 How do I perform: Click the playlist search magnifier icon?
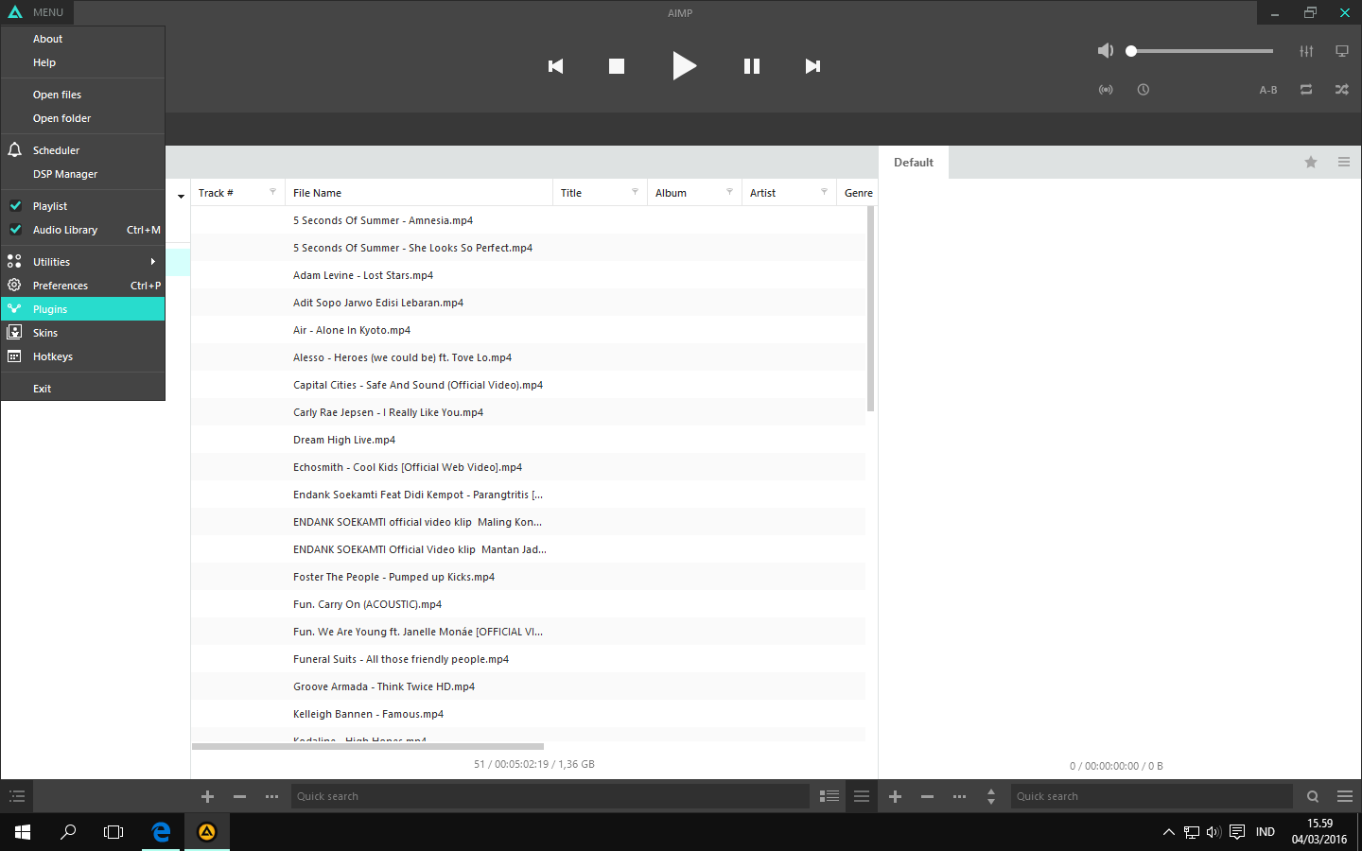tap(1313, 796)
